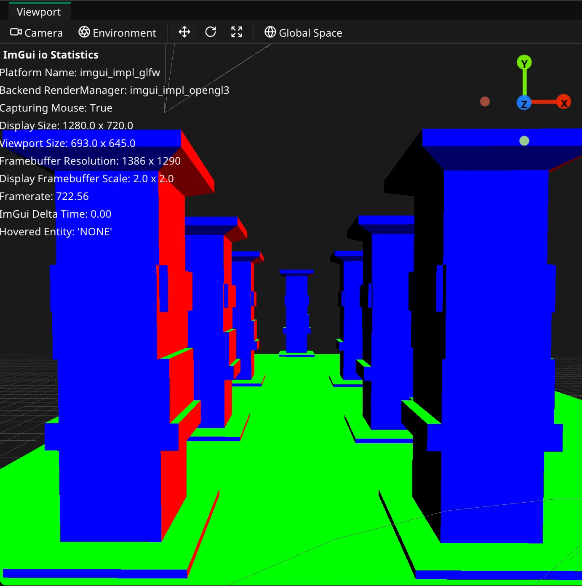582x586 pixels.
Task: Click the Hovered Entity: 'NONE' line
Action: click(56, 232)
